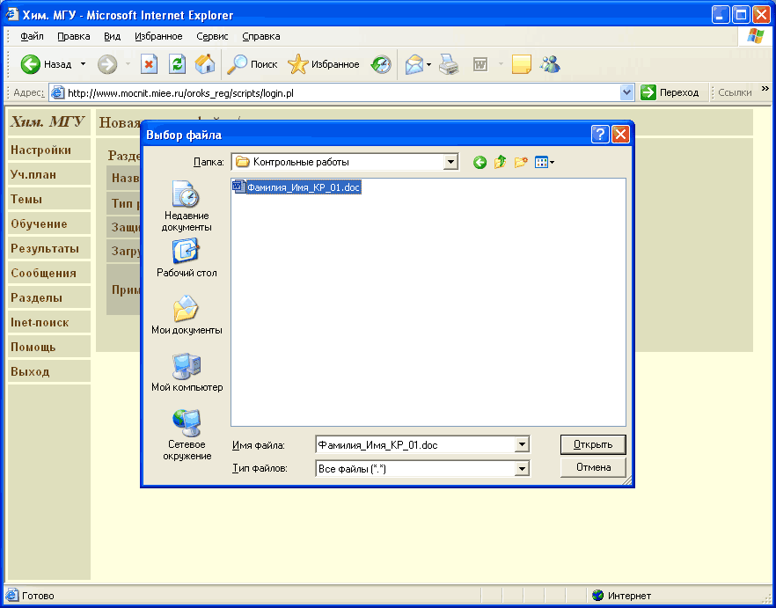This screenshot has width=776, height=608.
Task: Close the Выбор файла dialog
Action: (620, 135)
